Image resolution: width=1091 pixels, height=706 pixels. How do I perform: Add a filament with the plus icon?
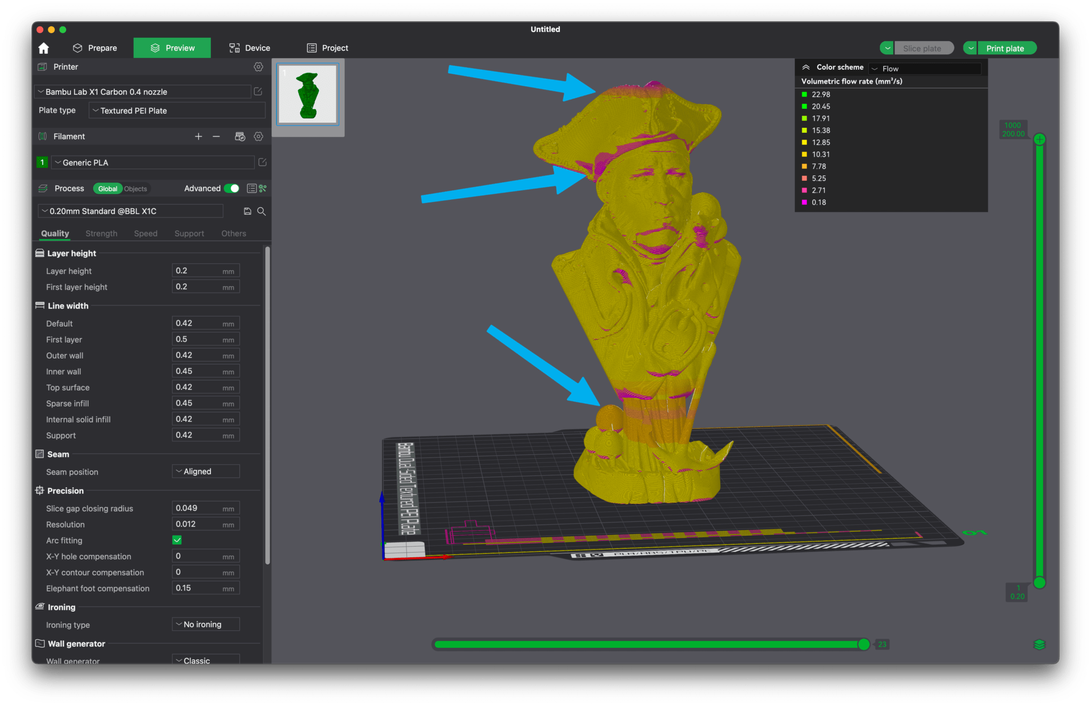coord(198,136)
